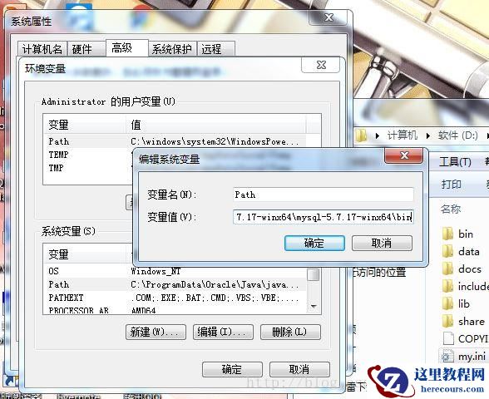Click 新建(W) under system variables
The height and width of the screenshot is (399, 489).
tap(156, 332)
